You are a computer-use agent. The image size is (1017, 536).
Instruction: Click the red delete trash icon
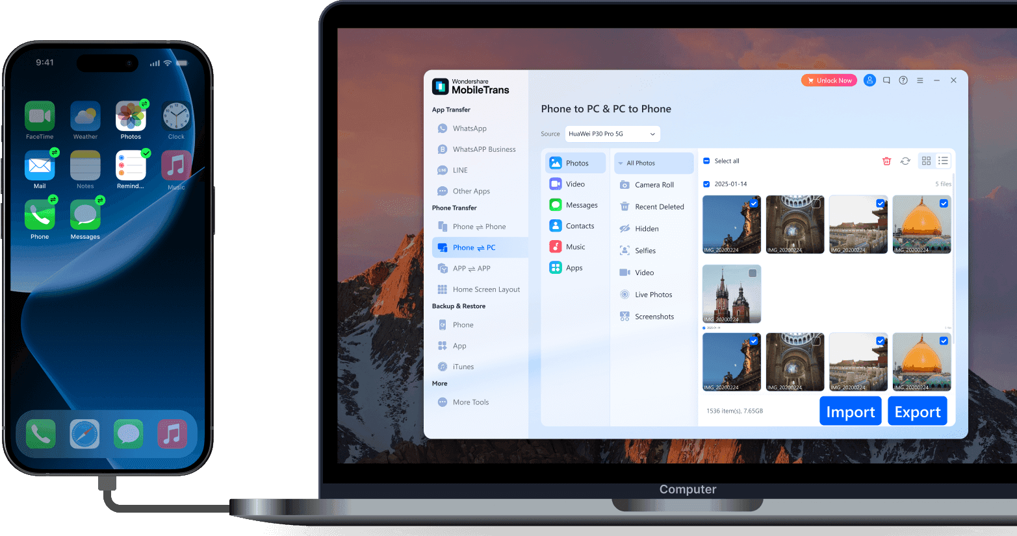tap(886, 161)
